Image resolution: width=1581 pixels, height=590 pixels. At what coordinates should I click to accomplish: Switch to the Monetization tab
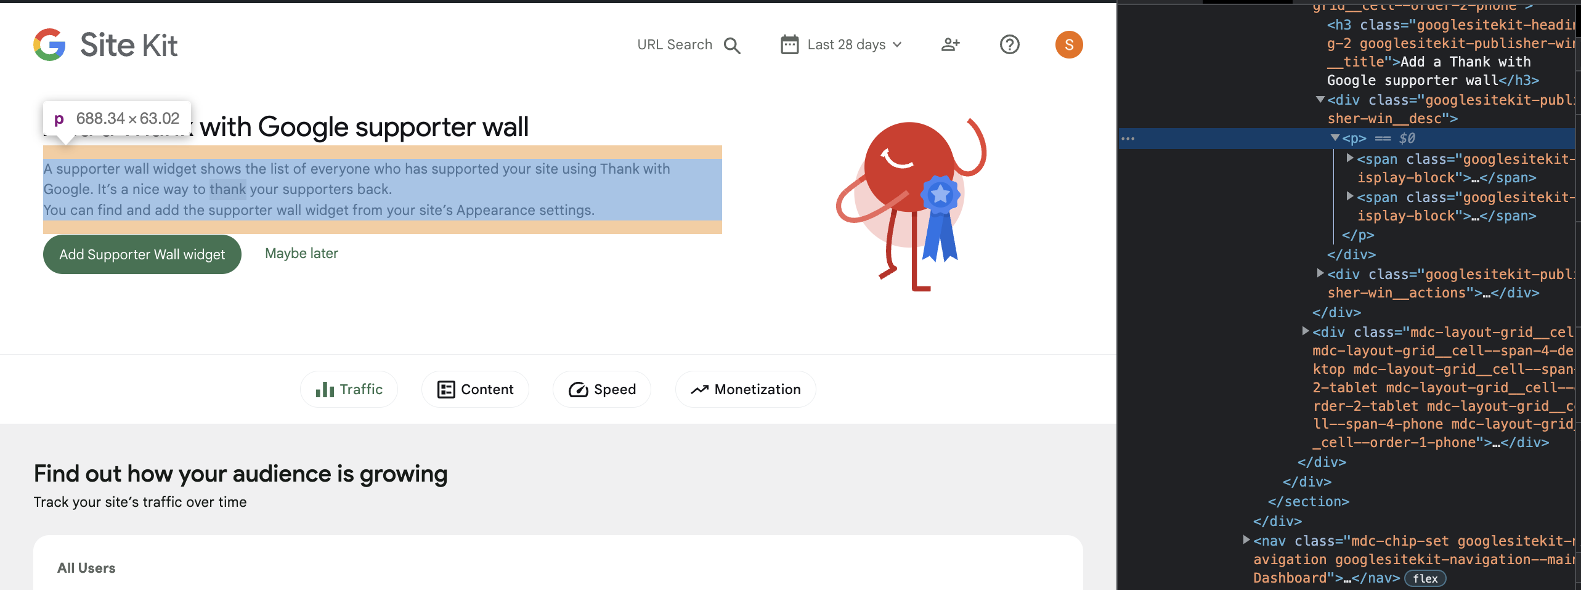[x=746, y=389]
